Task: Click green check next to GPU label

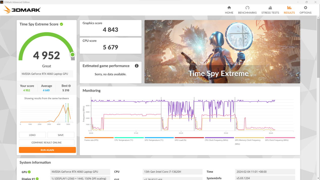Action: (x=29, y=172)
